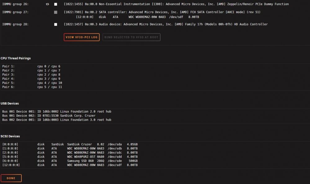310x184 pixels.
Task: Tick the checkbox for IOMMU group 26
Action: (55, 4)
